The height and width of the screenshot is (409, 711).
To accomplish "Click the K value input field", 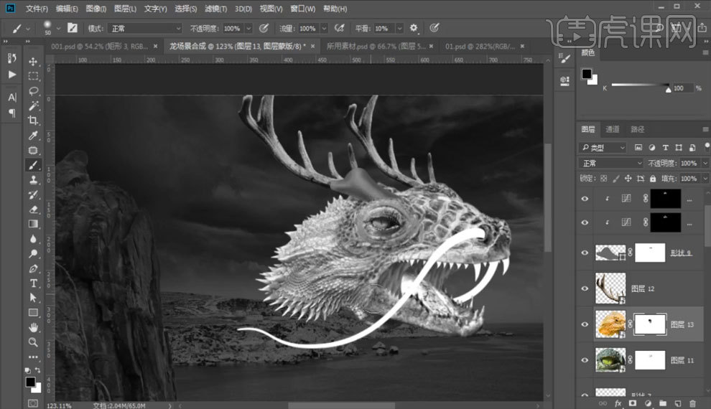I will click(682, 88).
